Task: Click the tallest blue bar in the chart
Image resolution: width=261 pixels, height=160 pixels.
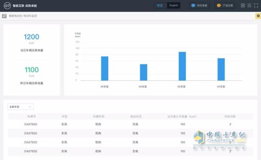Action: point(182,66)
